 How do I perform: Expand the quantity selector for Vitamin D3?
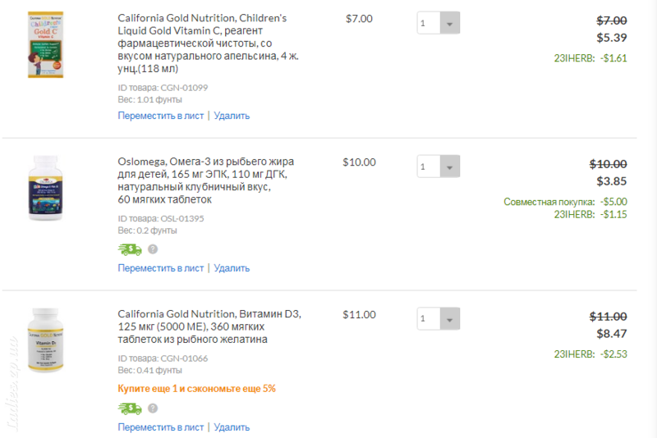[x=439, y=319]
